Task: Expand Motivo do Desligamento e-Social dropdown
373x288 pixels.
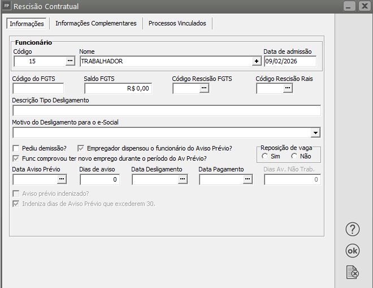Action: [315, 133]
